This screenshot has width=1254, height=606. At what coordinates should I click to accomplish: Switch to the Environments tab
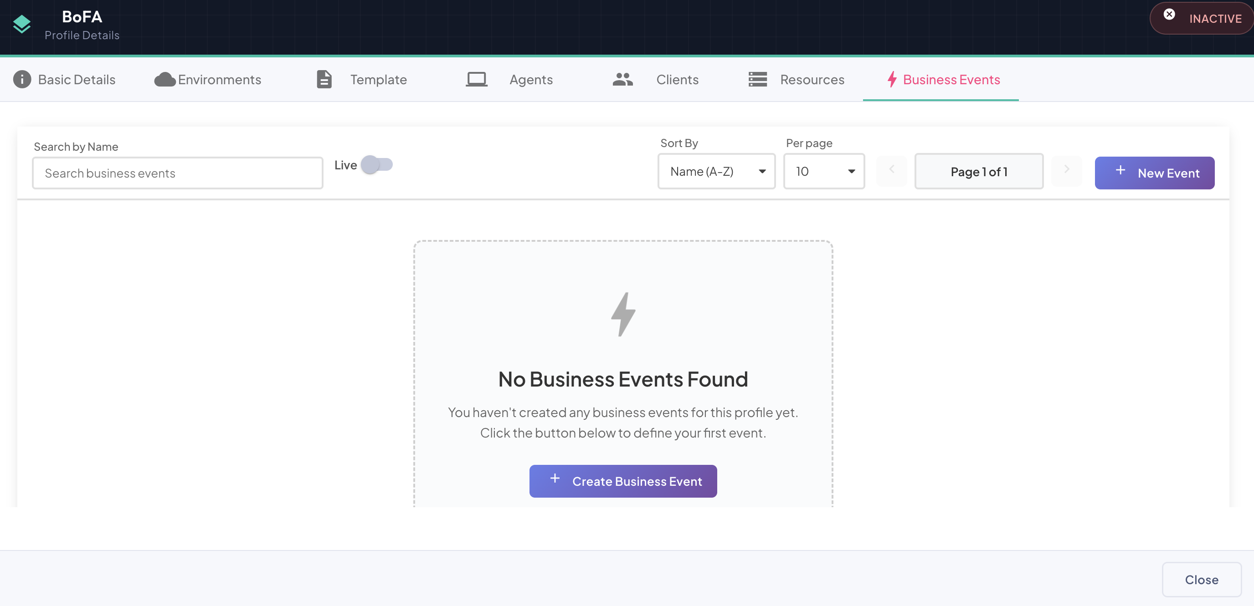208,79
